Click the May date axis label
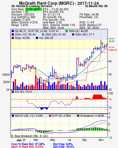This screenshot has height=148, width=118. click(52, 140)
